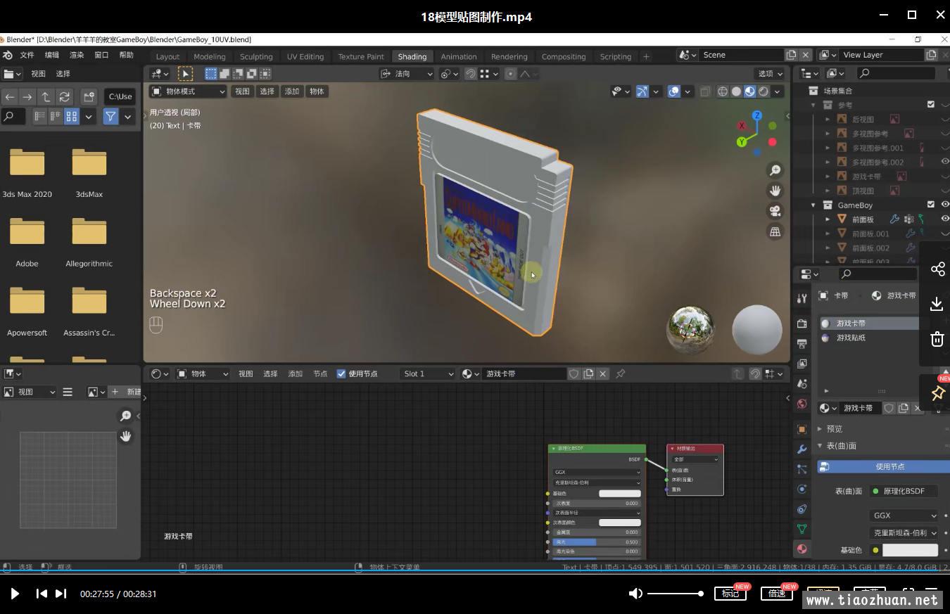Refresh the file browser list

coord(64,97)
